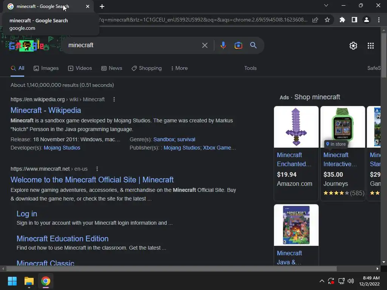This screenshot has width=387, height=290.
Task: Open the network tray icon
Action: click(341, 281)
